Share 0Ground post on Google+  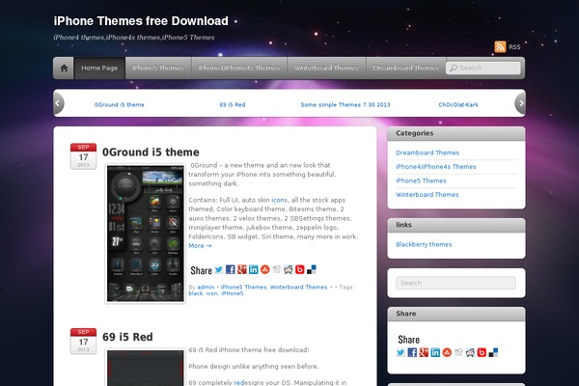point(242,269)
